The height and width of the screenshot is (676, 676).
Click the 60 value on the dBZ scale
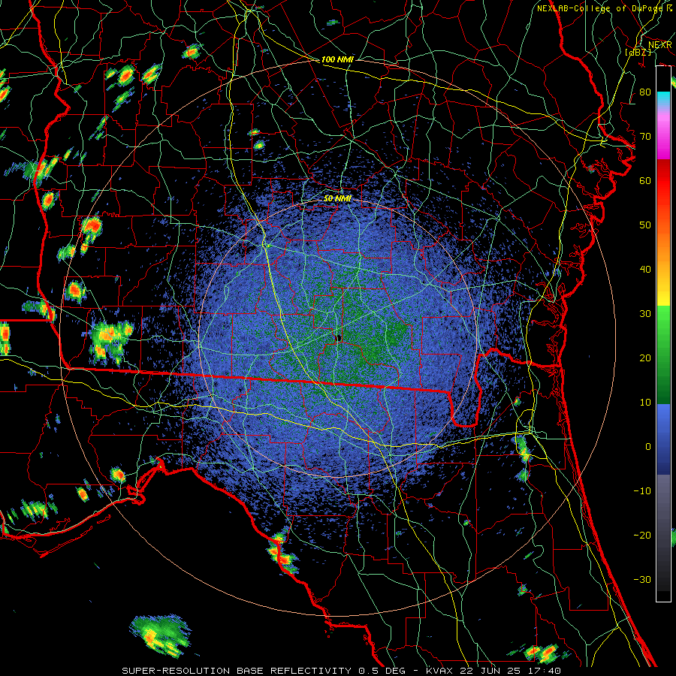pos(645,180)
